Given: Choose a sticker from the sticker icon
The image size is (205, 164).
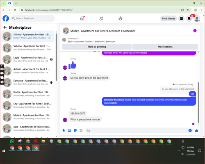Looking at the screenshot, I should pyautogui.click(x=75, y=130).
